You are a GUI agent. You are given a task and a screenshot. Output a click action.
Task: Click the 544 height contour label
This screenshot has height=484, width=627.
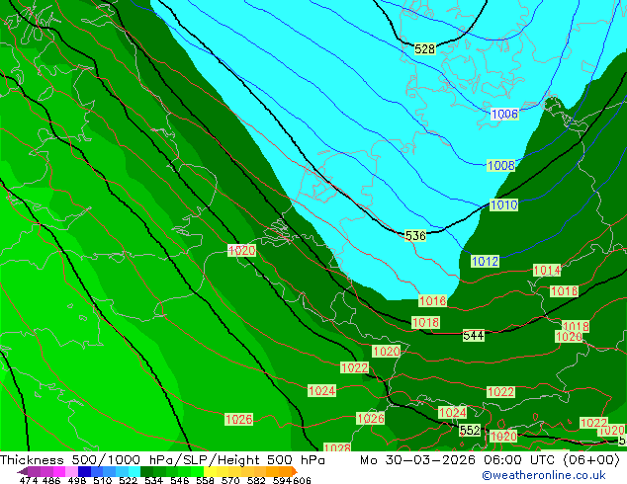[473, 335]
